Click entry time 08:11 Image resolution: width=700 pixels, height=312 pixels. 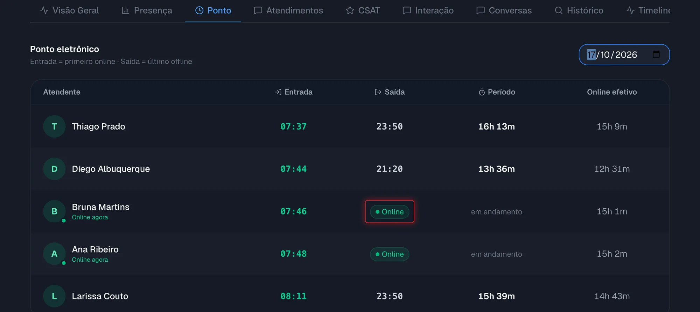(x=293, y=296)
